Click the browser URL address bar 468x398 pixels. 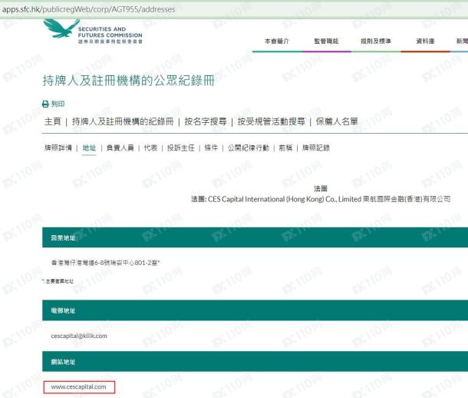point(234,9)
